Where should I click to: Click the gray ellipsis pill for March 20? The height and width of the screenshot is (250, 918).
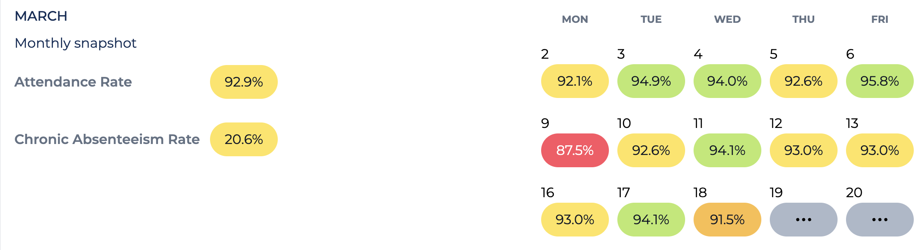(879, 220)
